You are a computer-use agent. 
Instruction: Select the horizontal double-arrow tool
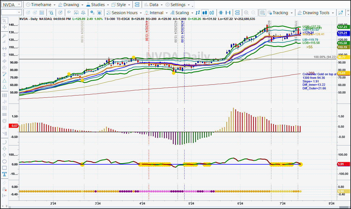coord(4,48)
